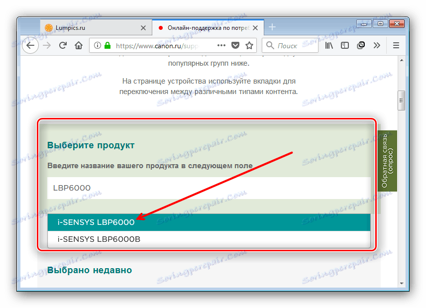
Task: Minimize the Firefox window
Action: (364, 24)
